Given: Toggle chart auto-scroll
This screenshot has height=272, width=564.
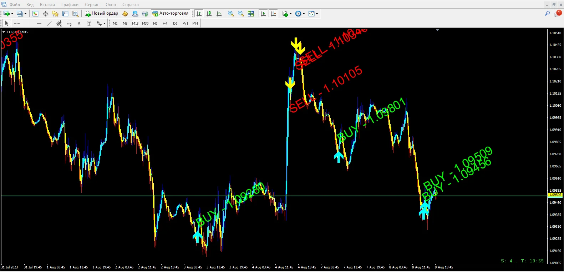Looking at the screenshot, I should (263, 14).
